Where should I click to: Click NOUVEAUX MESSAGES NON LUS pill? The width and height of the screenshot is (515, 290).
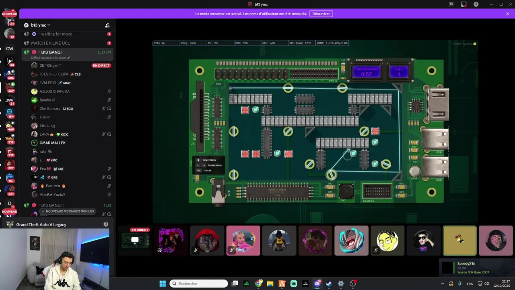point(68,211)
